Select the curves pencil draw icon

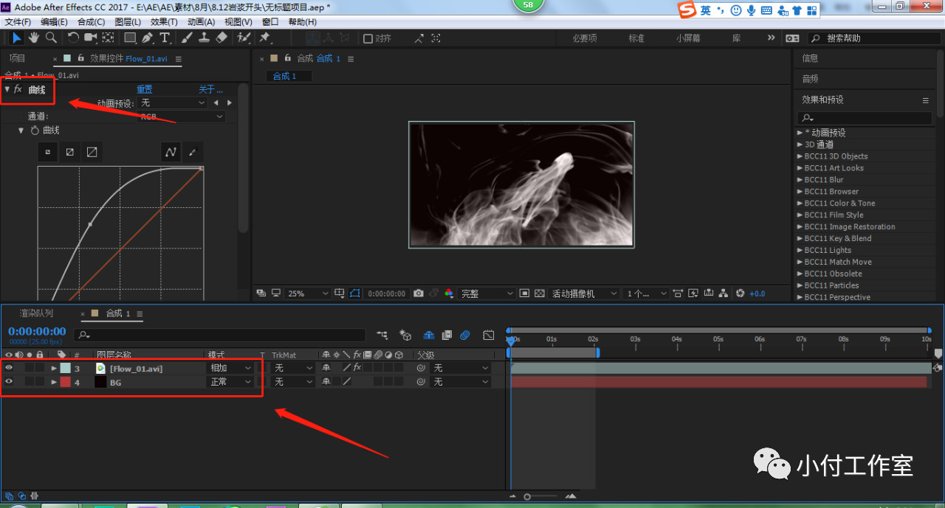click(x=193, y=152)
